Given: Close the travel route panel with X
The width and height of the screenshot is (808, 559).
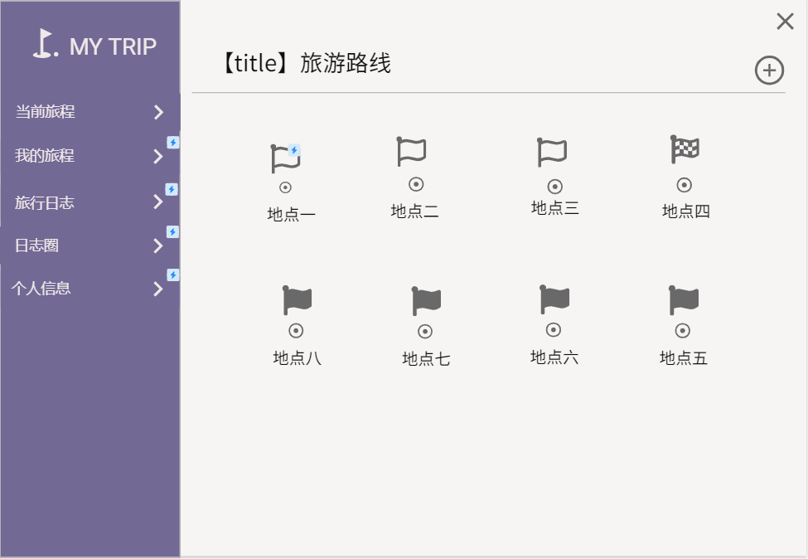Looking at the screenshot, I should pyautogui.click(x=785, y=22).
